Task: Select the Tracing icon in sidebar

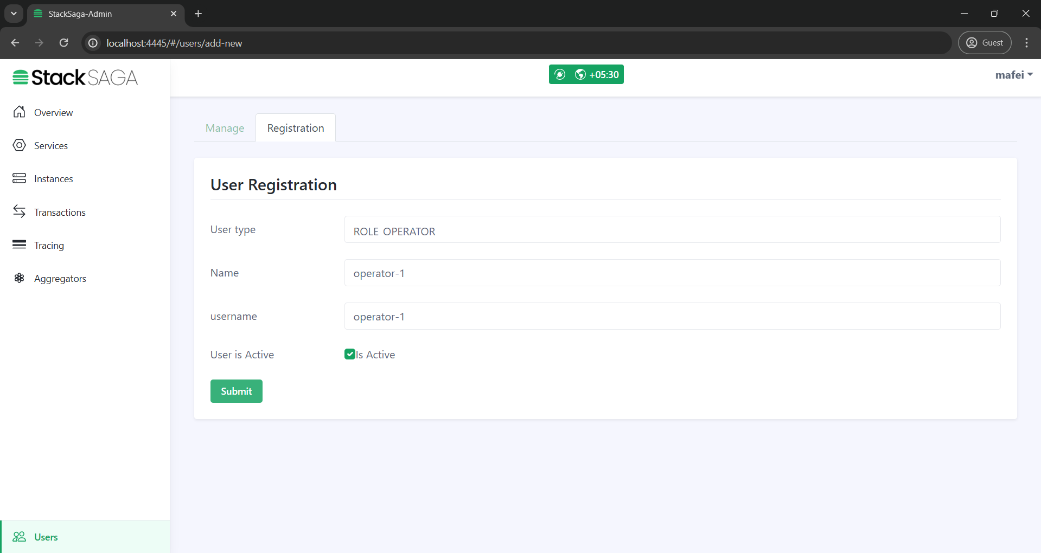Action: click(20, 245)
